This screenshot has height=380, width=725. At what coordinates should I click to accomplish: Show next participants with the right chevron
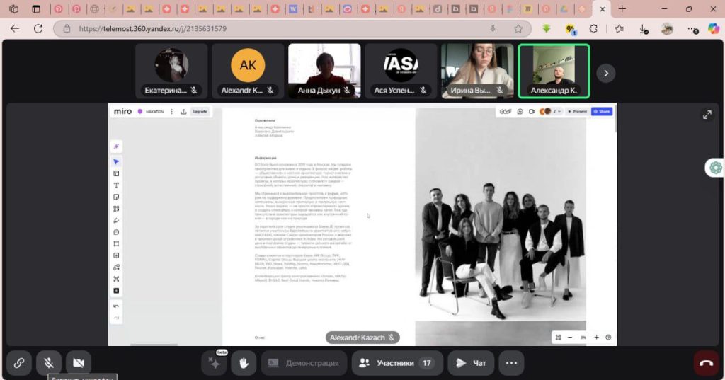tap(605, 73)
